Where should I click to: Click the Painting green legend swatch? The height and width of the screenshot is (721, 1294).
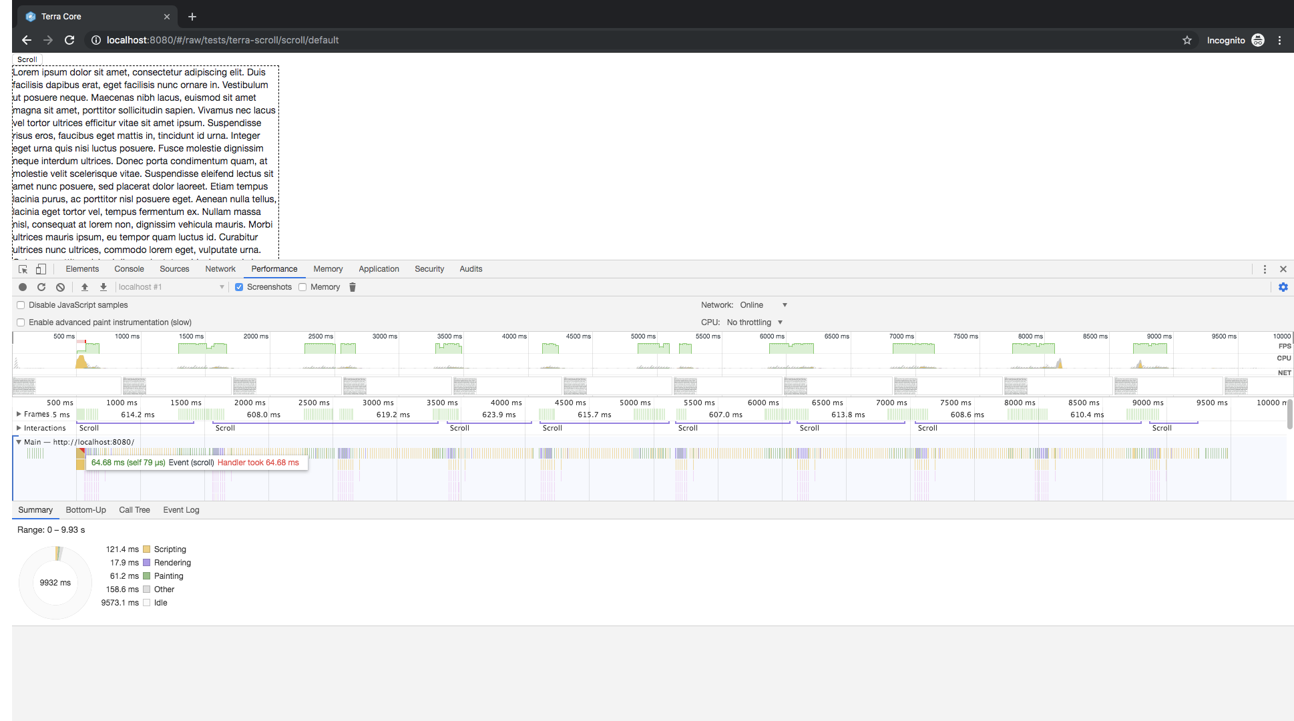tap(146, 576)
